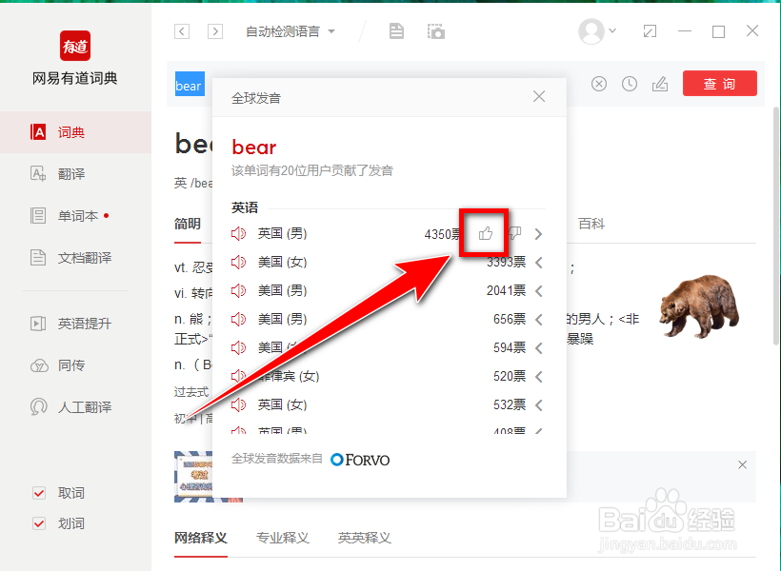
Task: Click the main window vertical scrollbar
Action: tap(776, 226)
